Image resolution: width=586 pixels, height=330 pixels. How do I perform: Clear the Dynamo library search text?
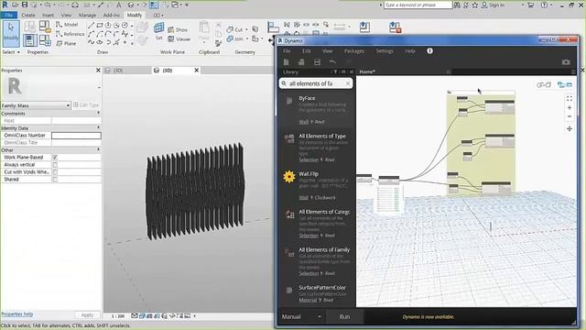click(348, 83)
